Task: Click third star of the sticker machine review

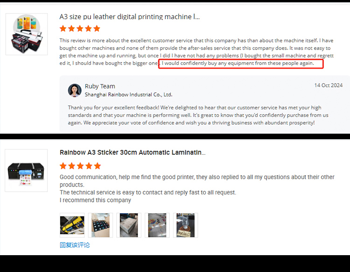Action: 80,166
